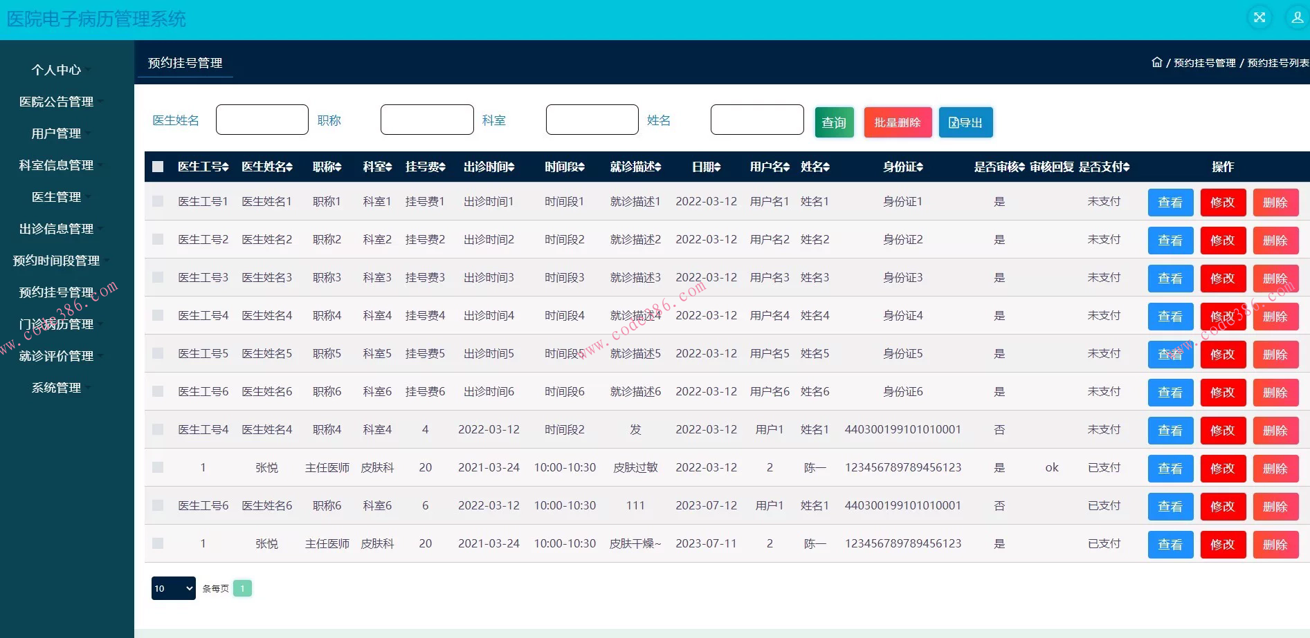This screenshot has height=638, width=1310.
Task: Sort by 身份证 column sort icon
Action: pos(920,167)
